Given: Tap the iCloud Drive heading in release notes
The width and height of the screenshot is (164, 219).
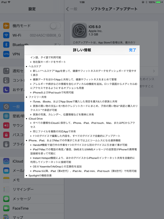Looking at the screenshot, I should 36,119.
